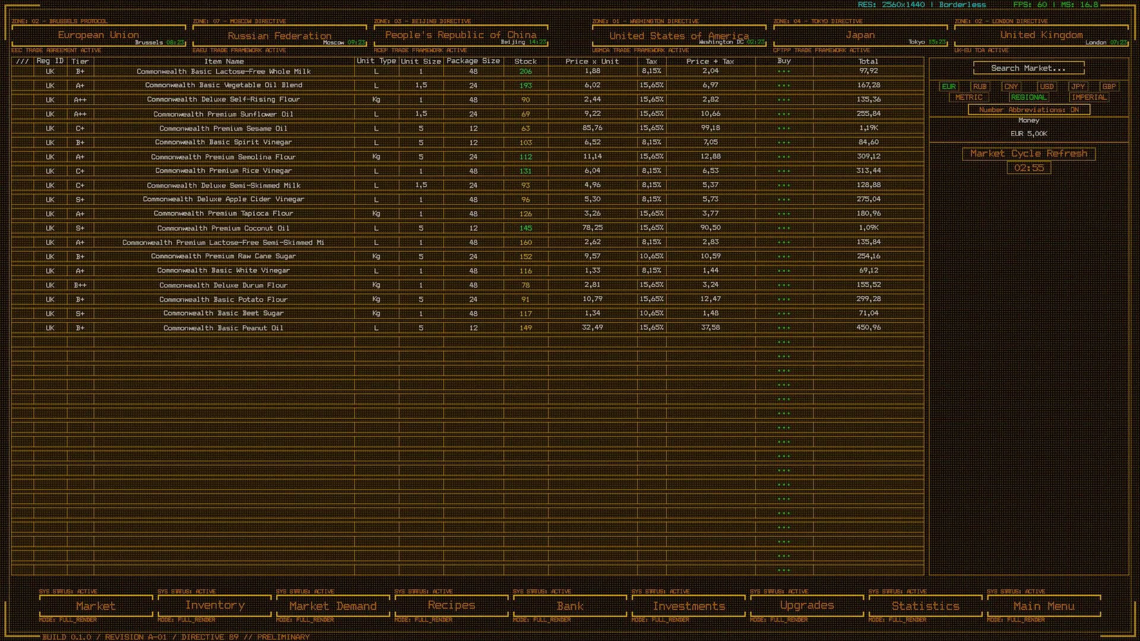The image size is (1140, 641).
Task: Sort by Price x Unit column header
Action: click(x=592, y=61)
